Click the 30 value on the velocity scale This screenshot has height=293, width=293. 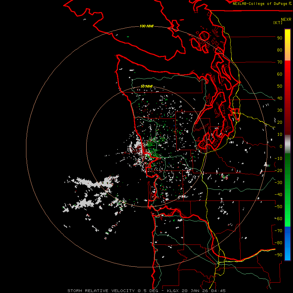coord(280,110)
